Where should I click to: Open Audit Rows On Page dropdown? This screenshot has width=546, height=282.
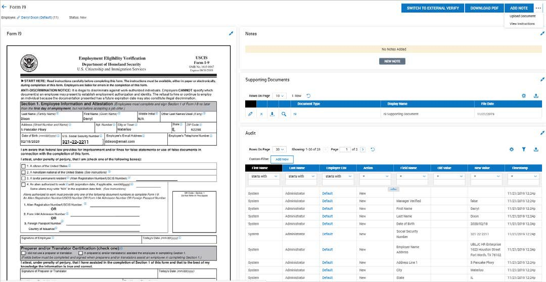pyautogui.click(x=279, y=149)
